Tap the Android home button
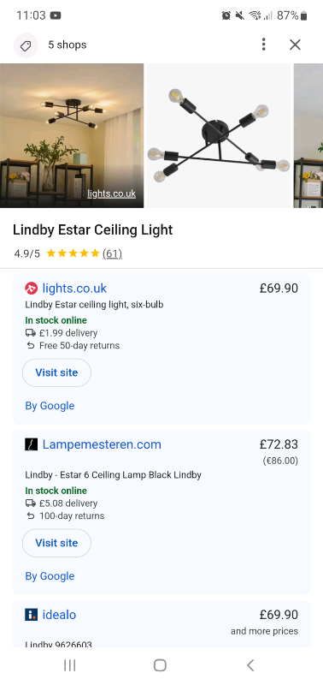This screenshot has width=323, height=685. [x=160, y=665]
